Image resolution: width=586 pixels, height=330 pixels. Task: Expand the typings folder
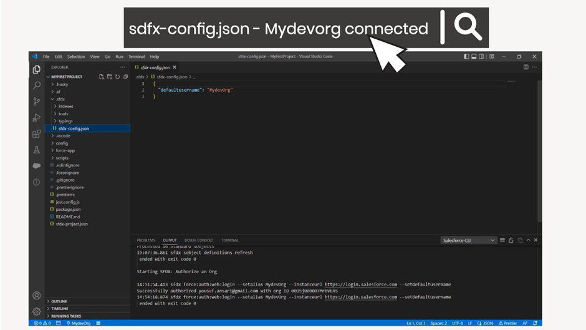click(x=87, y=121)
